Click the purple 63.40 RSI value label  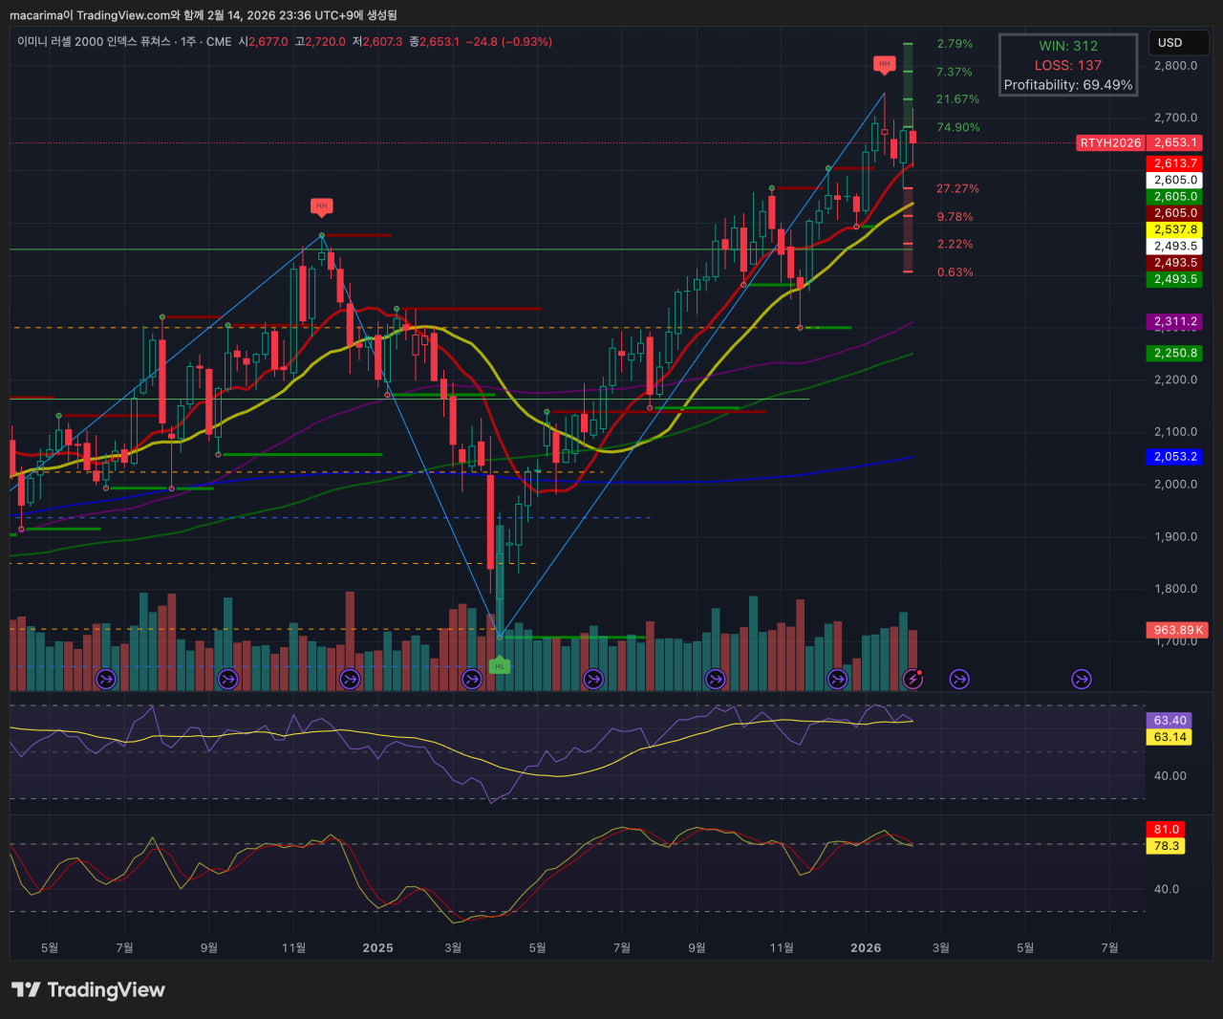1169,721
